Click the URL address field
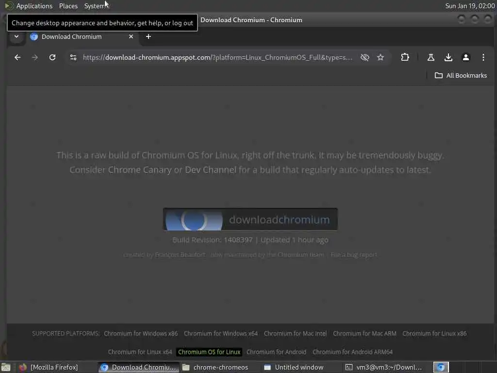 pos(217,57)
